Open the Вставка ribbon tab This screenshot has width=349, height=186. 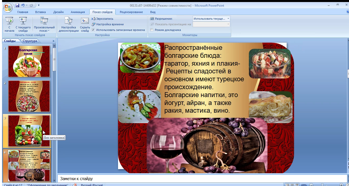[x=40, y=12]
